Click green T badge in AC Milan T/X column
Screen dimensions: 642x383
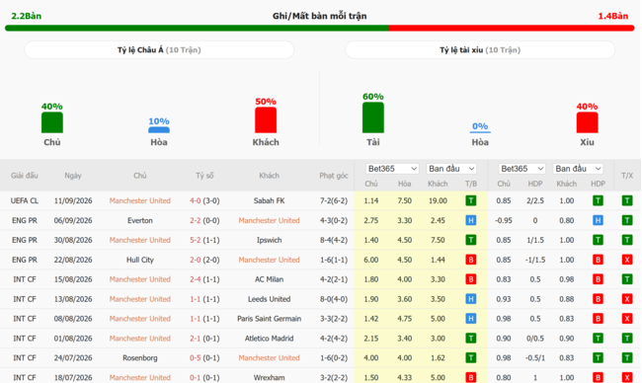tap(627, 279)
